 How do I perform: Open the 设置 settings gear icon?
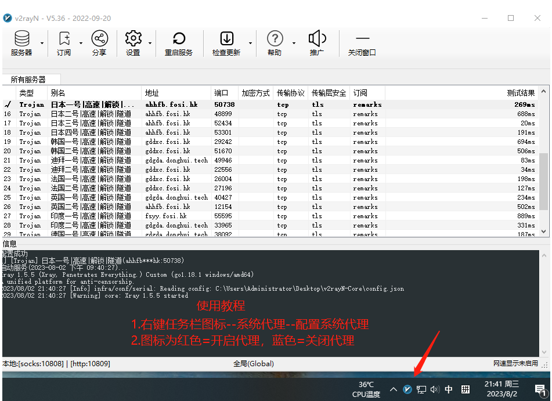tap(133, 43)
